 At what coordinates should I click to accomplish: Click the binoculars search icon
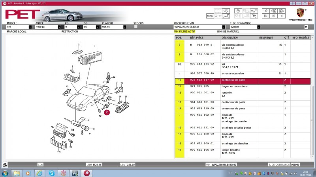(226, 11)
